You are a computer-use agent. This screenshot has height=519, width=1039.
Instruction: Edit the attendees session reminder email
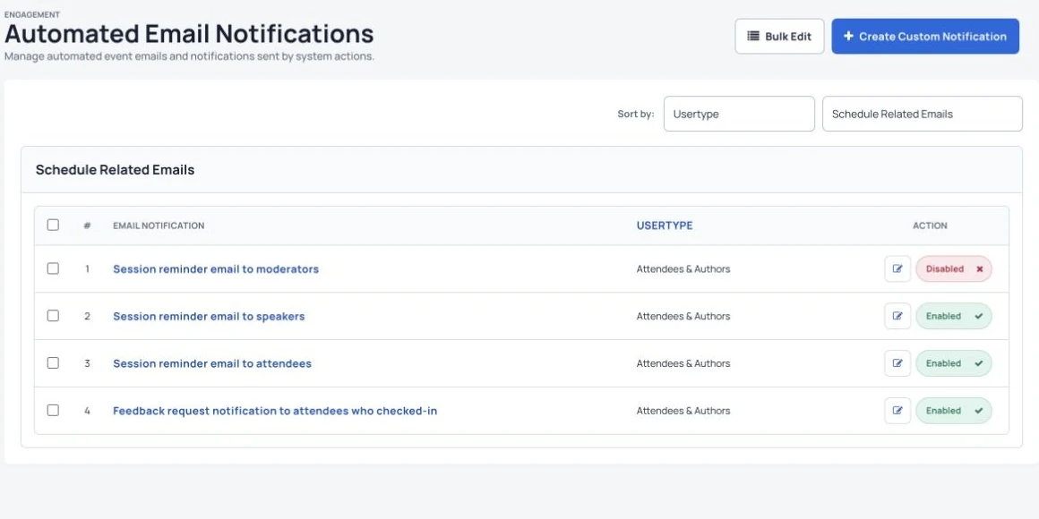pyautogui.click(x=897, y=363)
